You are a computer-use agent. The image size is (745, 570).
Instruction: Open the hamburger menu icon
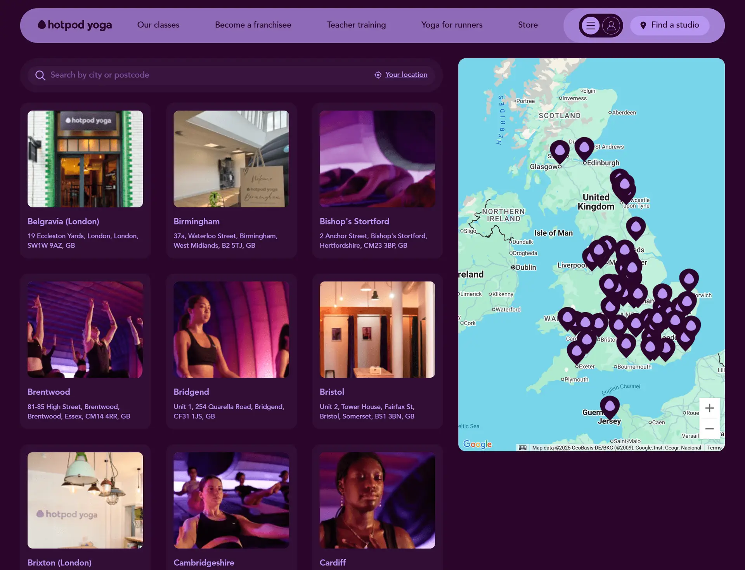[590, 26]
